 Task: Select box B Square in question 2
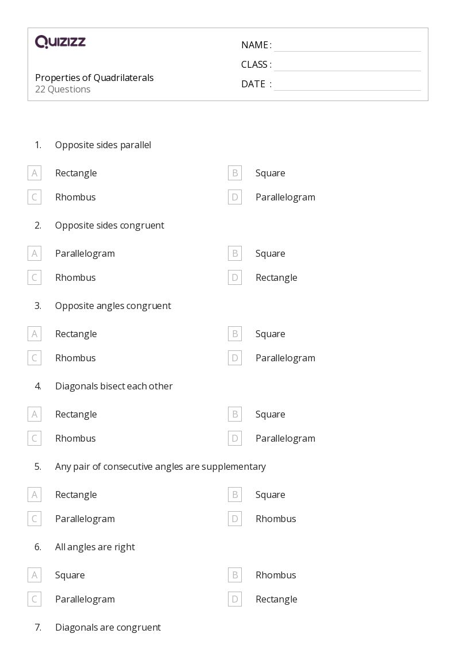pyautogui.click(x=234, y=253)
